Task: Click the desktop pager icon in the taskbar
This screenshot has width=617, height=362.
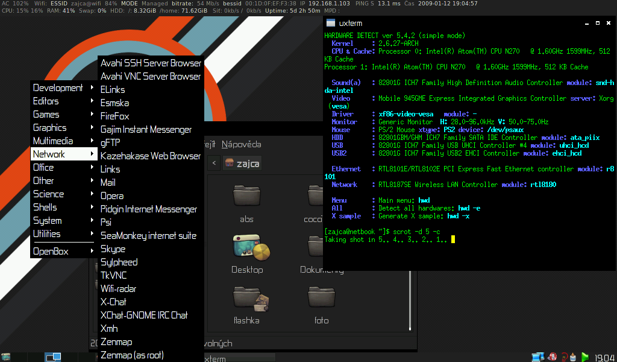Action: pyautogui.click(x=53, y=357)
